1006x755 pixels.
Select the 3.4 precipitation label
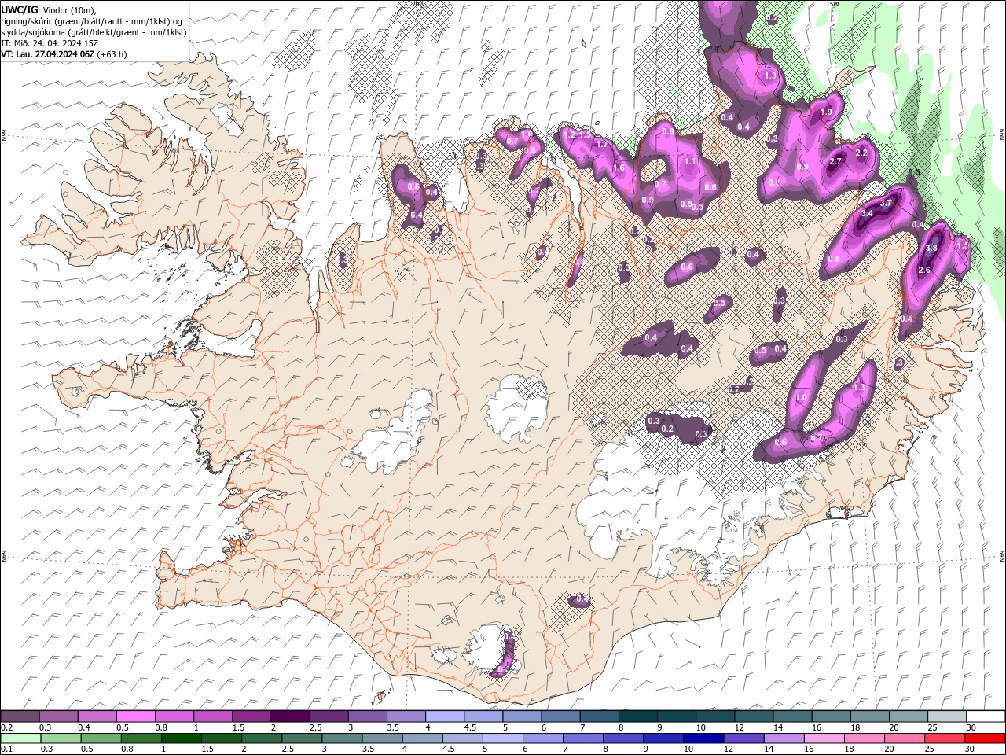867,213
